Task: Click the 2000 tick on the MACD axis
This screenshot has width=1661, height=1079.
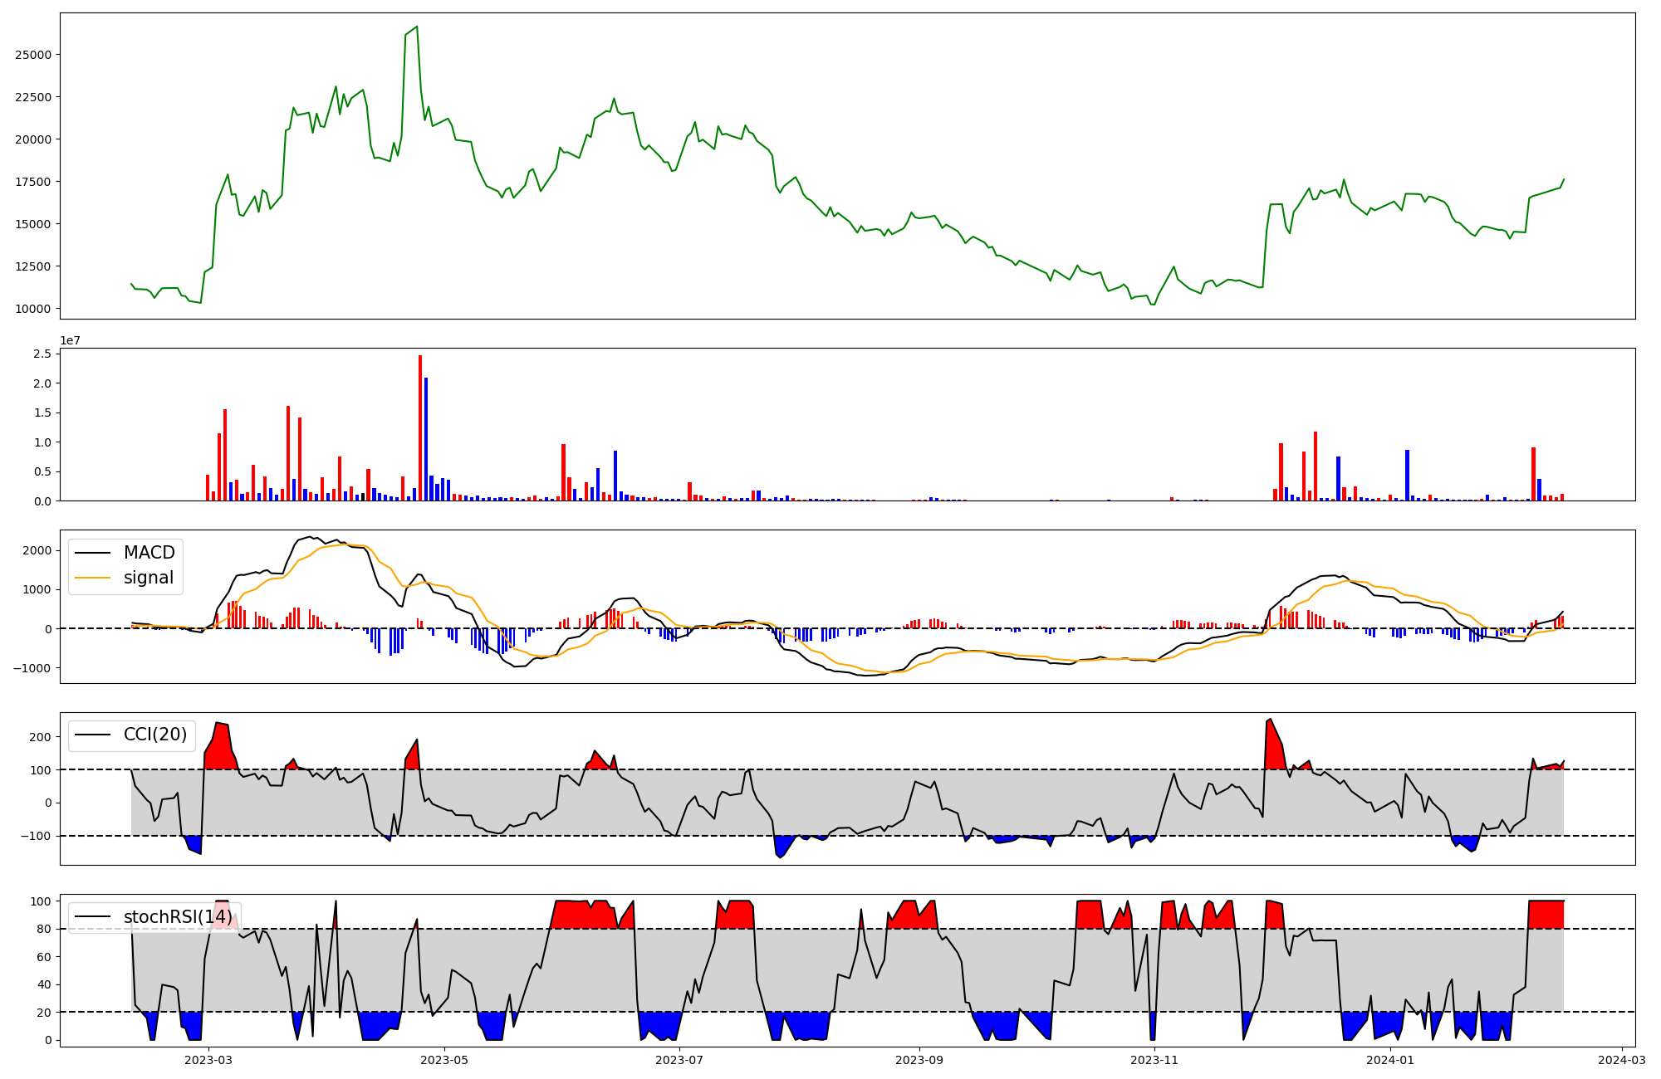Action: [x=37, y=551]
